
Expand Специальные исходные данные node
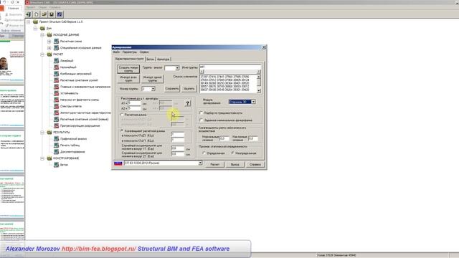49,48
